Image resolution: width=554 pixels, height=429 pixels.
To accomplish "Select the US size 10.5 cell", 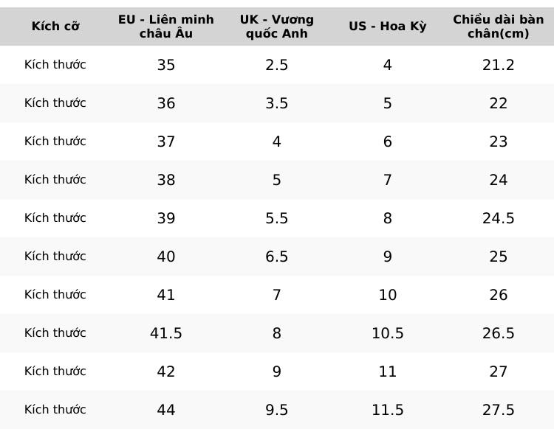I will pyautogui.click(x=388, y=333).
